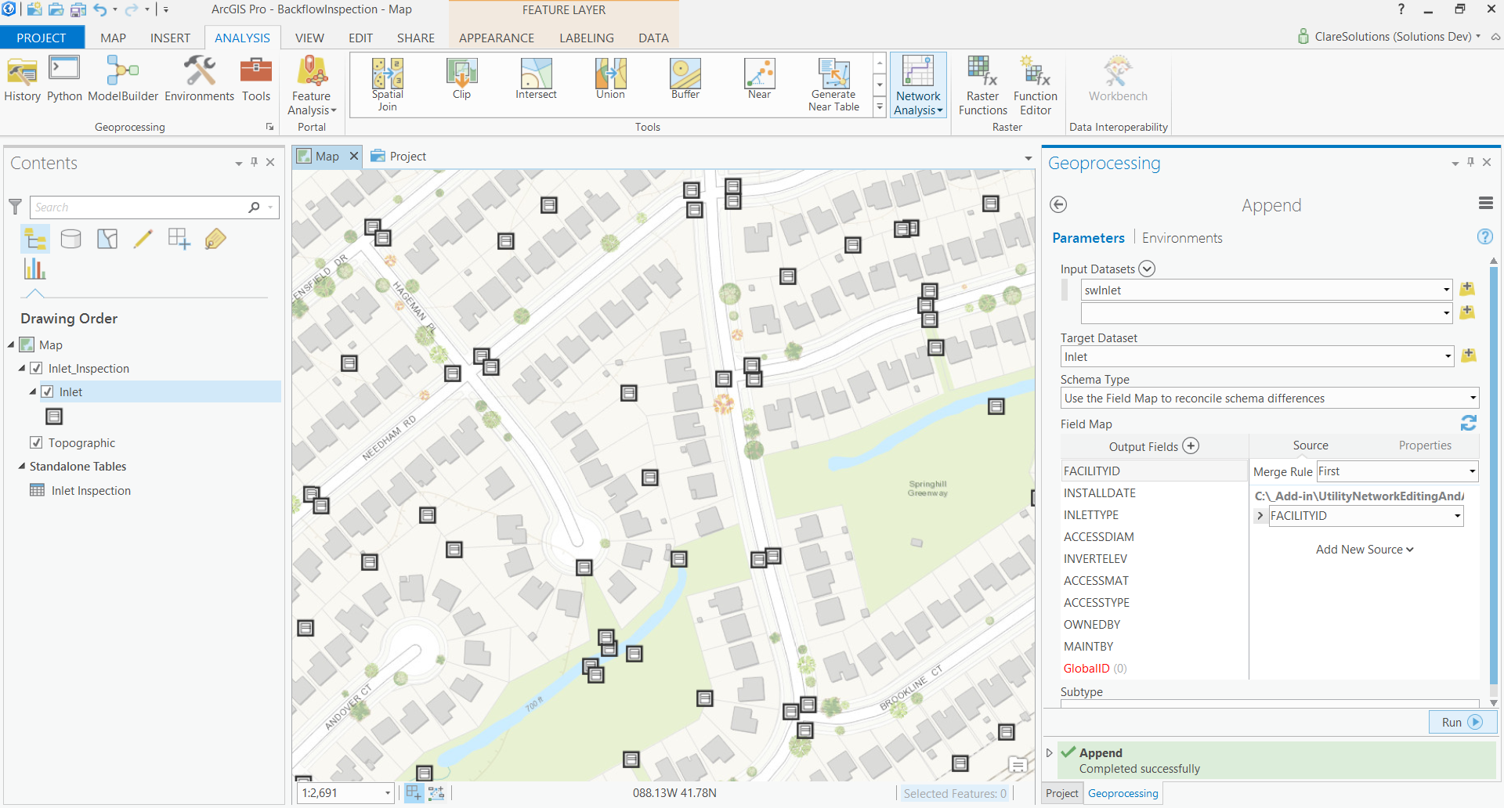
Task: Open Append tool help
Action: tap(1484, 236)
